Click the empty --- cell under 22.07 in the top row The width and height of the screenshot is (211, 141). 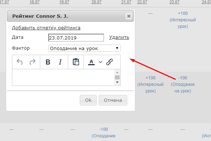tap(150, 13)
